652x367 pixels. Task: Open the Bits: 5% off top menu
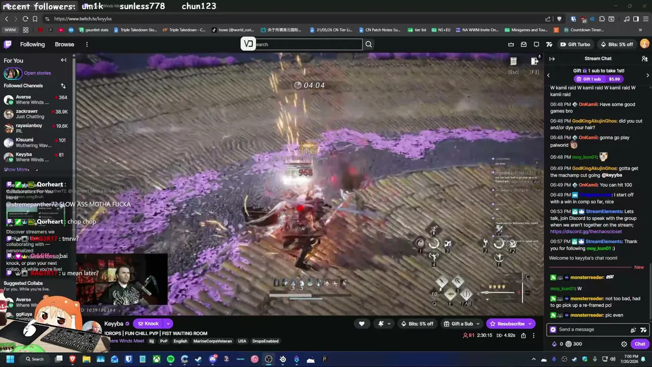(616, 44)
